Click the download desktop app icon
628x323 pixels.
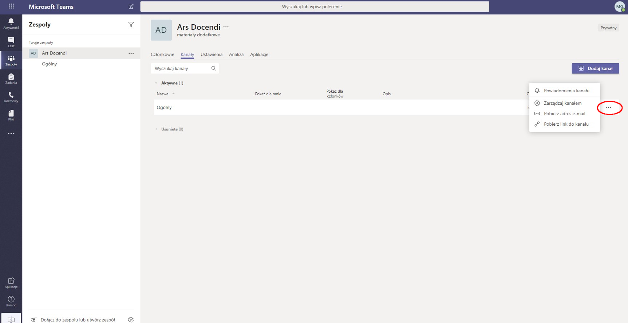tap(11, 319)
